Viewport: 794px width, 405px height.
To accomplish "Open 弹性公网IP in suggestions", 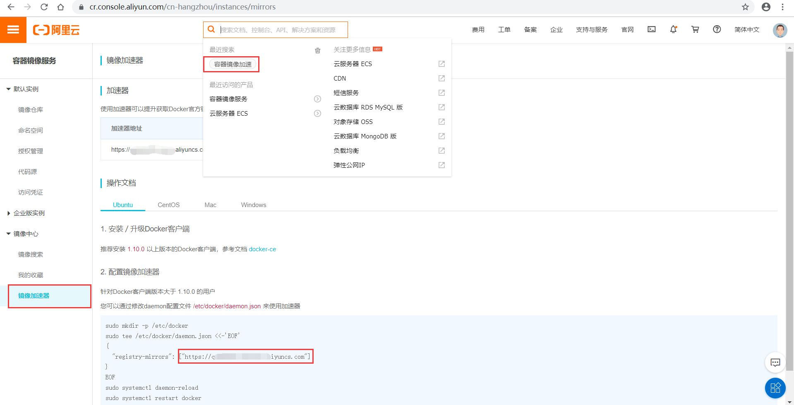I will coord(349,165).
